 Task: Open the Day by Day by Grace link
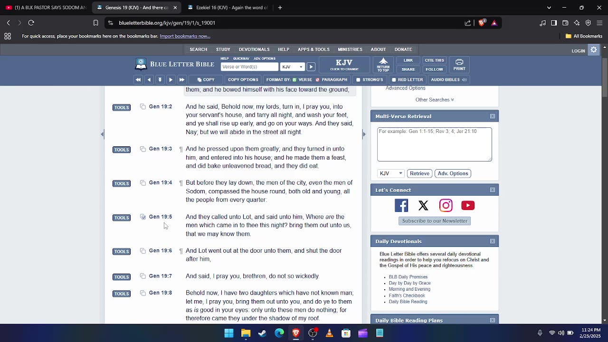[409, 283]
